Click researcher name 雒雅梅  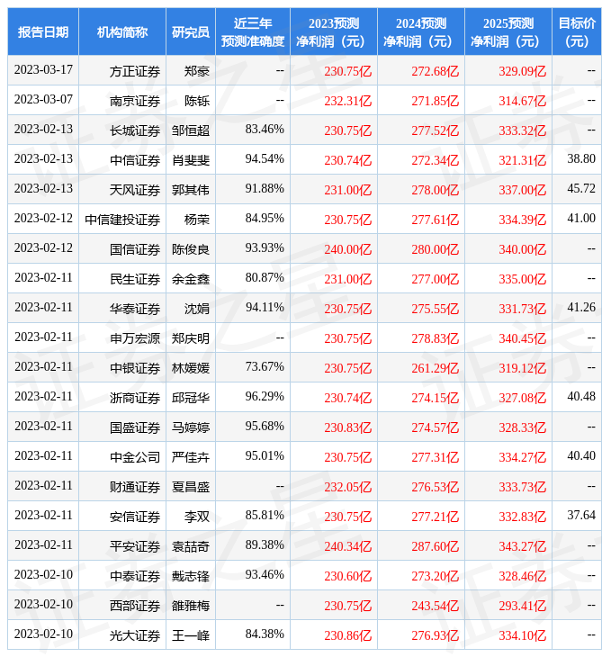coord(191,606)
